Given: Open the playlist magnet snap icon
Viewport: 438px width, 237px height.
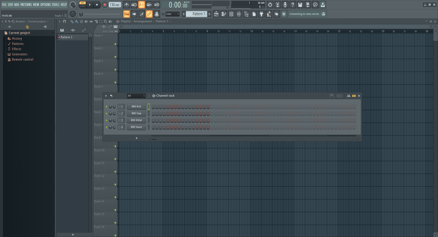Looking at the screenshot, I should [65, 22].
